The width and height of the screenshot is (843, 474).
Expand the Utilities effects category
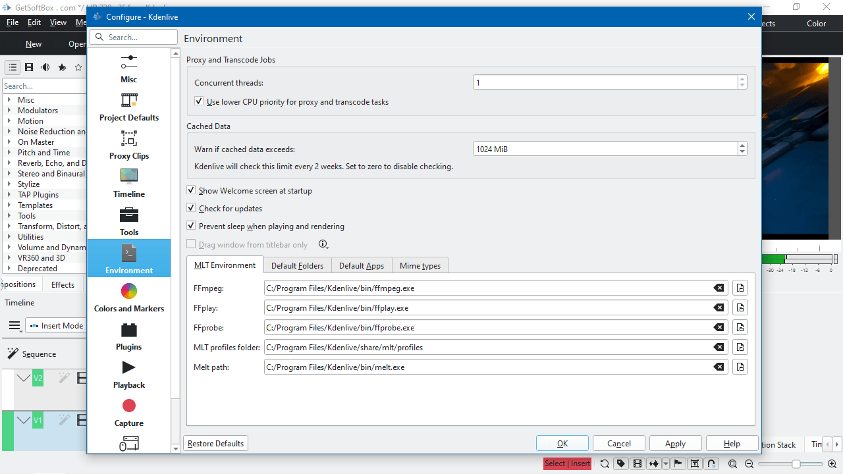point(9,237)
